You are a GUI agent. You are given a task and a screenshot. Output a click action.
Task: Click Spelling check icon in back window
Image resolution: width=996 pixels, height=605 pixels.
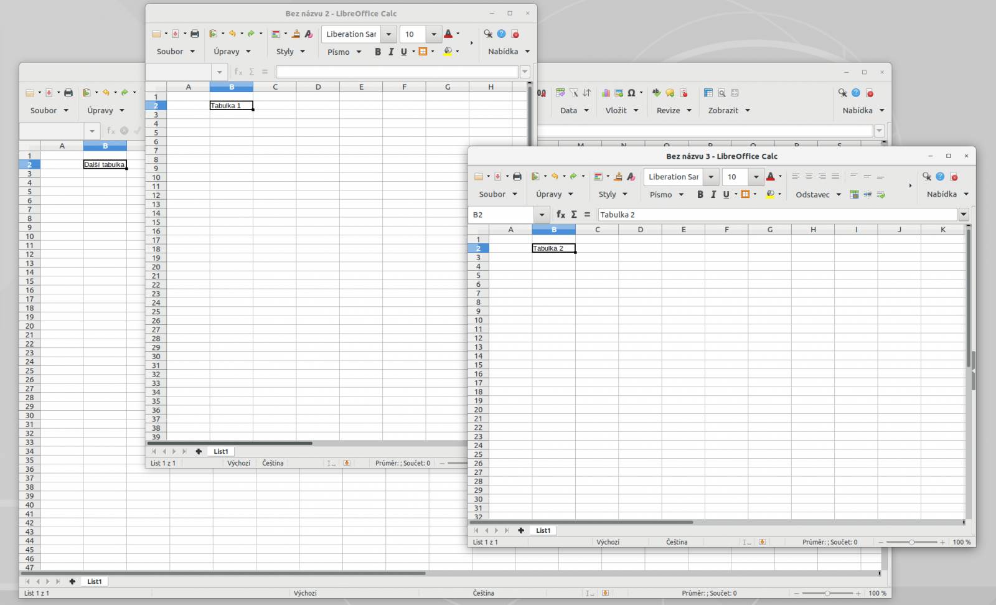[x=656, y=93]
